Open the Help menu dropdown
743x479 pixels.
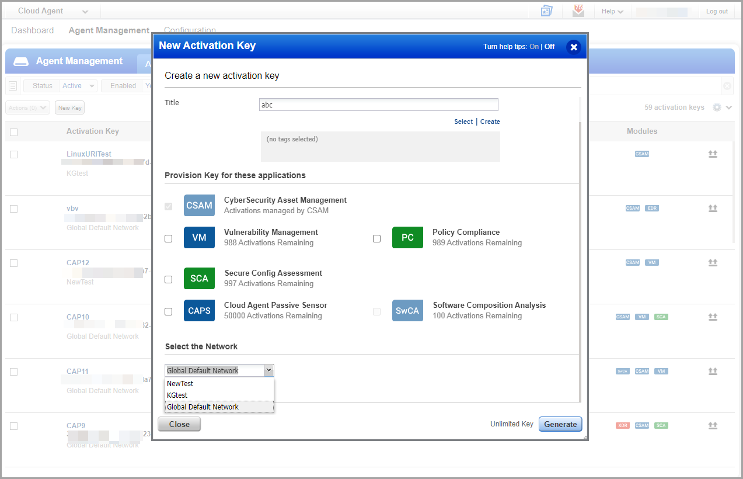point(611,11)
